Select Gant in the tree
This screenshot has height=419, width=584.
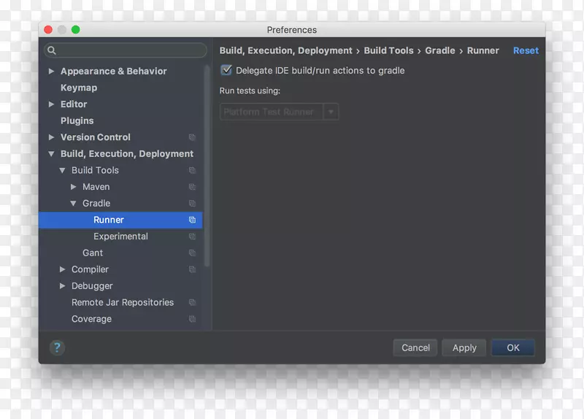pyautogui.click(x=93, y=253)
